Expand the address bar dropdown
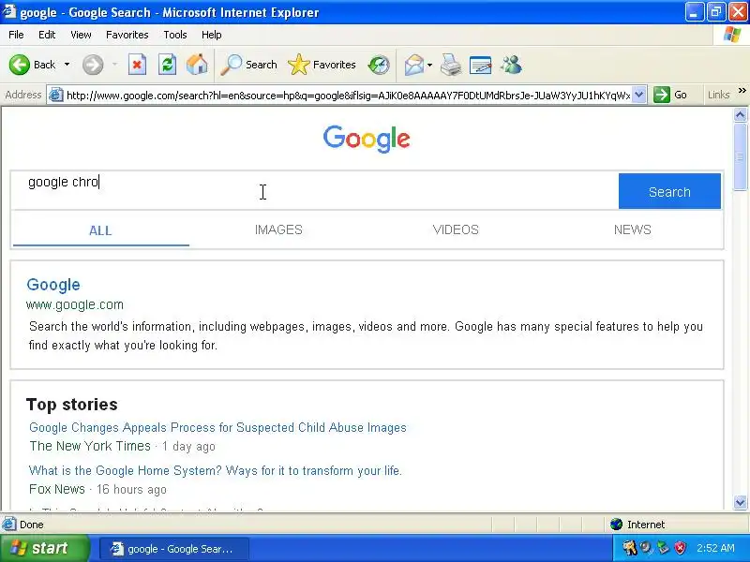750x562 pixels. (639, 96)
